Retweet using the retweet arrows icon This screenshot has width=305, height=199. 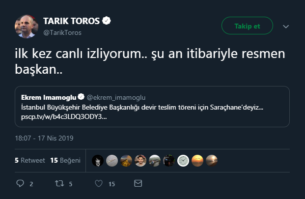point(58,184)
